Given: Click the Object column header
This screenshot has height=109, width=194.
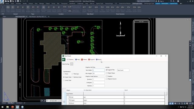Looking at the screenshot, I should [x=75, y=90].
